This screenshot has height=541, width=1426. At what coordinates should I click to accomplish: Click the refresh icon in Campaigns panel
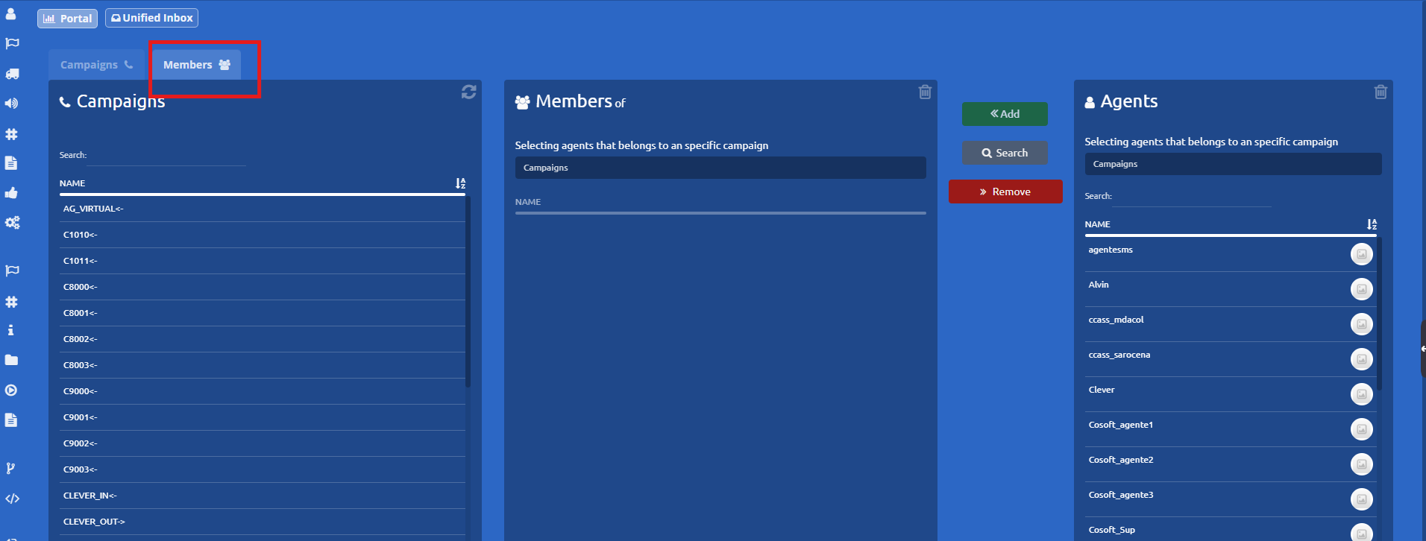tap(468, 92)
